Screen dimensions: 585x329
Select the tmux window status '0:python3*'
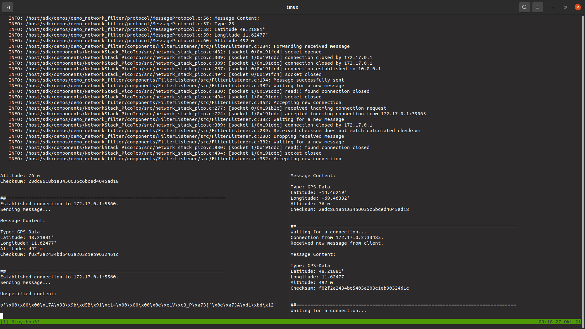tap(26, 322)
